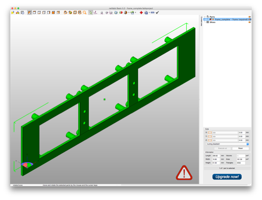The height and width of the screenshot is (200, 262).
Task: Toggle the Z cut plane button
Action: [x=210, y=140]
